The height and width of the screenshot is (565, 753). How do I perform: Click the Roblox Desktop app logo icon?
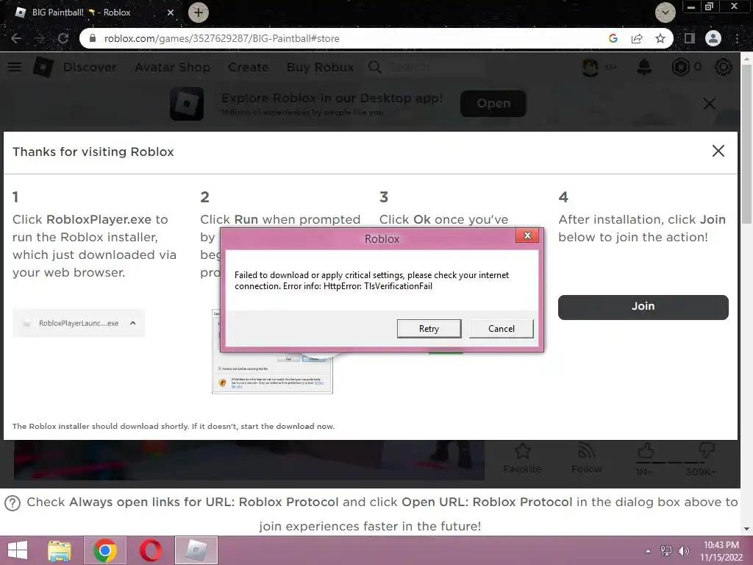(187, 103)
